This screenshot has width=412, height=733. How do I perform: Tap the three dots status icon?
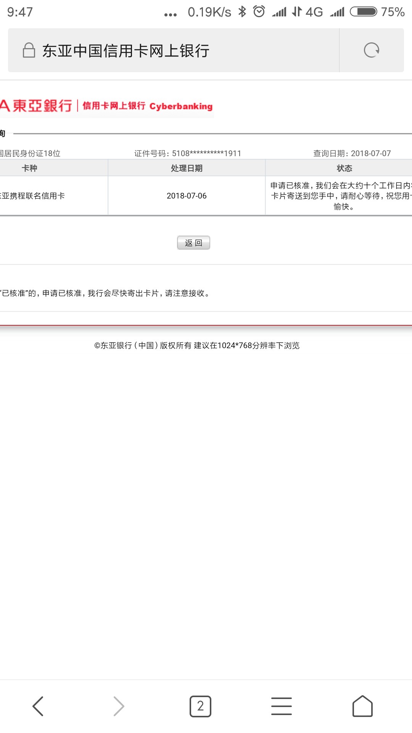pyautogui.click(x=170, y=15)
